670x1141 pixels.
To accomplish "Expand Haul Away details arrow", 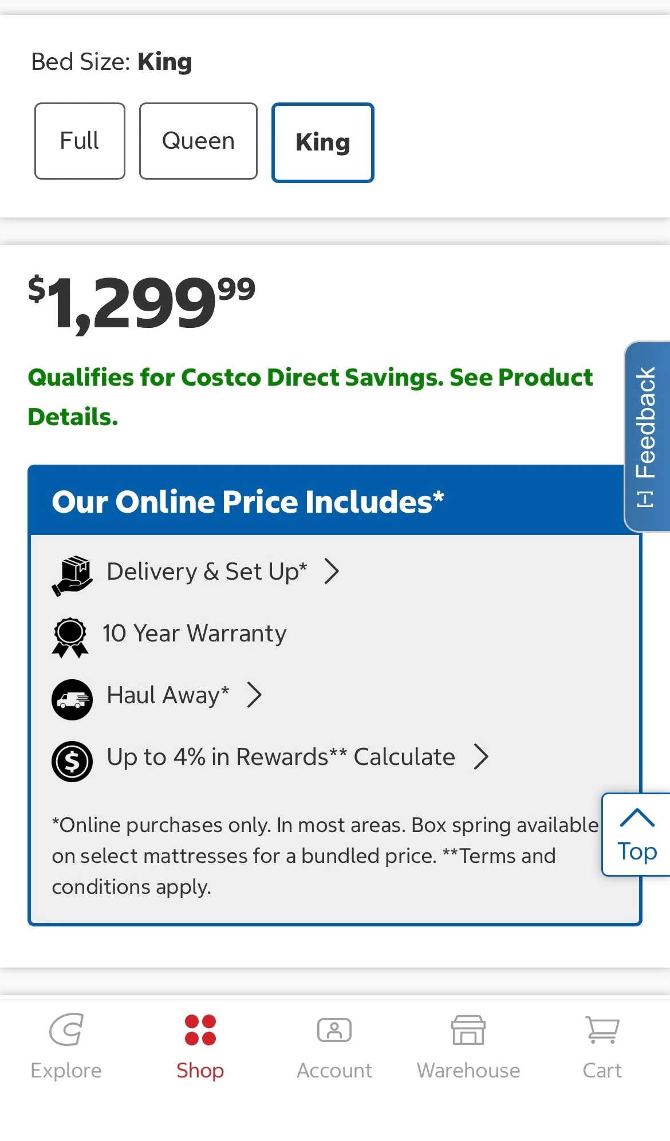I will 254,695.
